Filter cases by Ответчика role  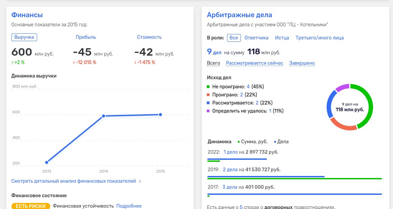256,38
